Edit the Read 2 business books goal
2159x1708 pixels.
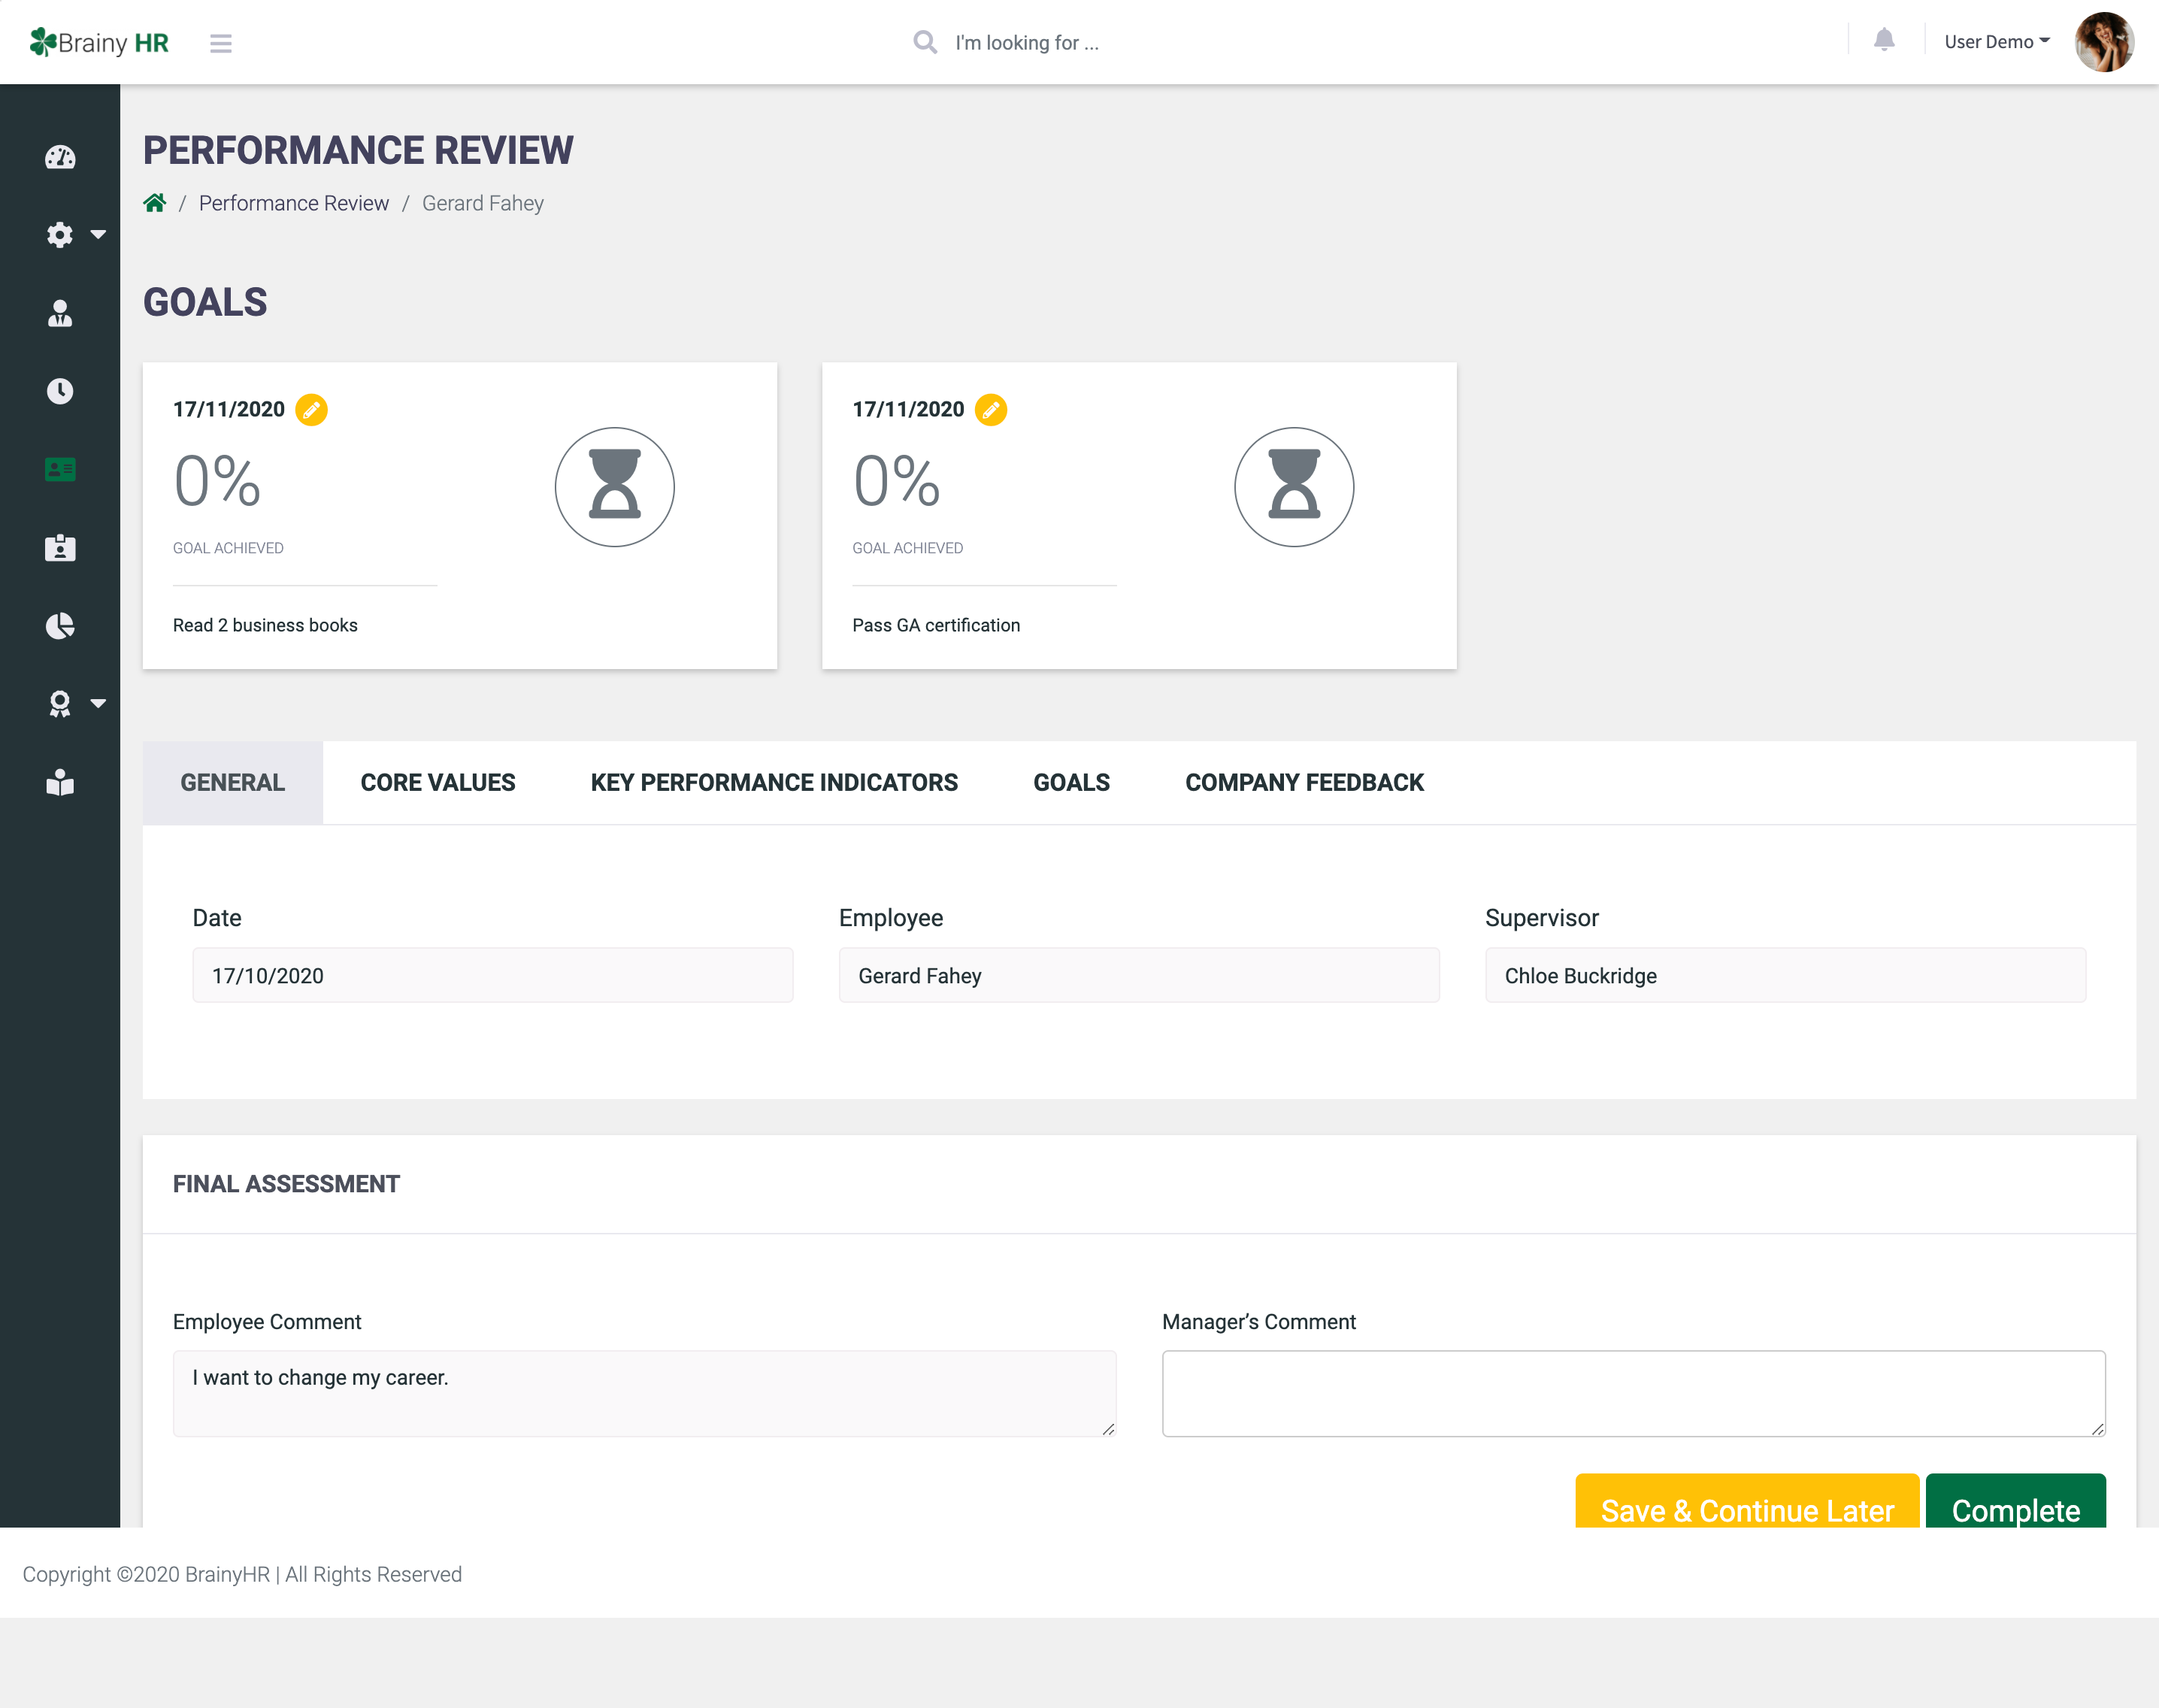pos(311,410)
